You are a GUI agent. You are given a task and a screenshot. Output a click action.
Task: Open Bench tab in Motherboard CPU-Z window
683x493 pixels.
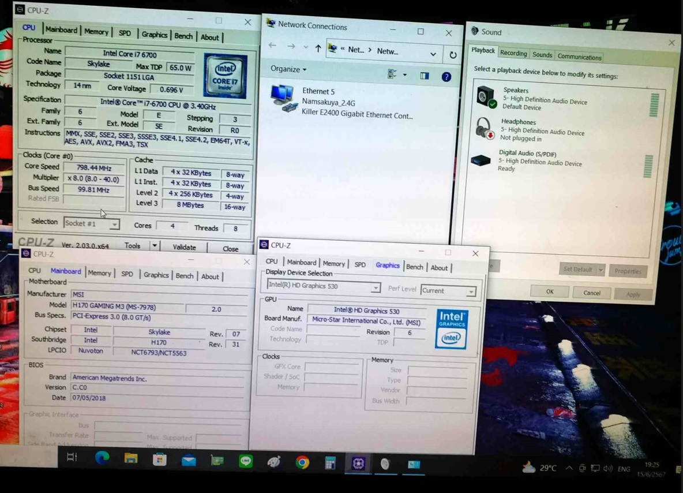(x=185, y=275)
